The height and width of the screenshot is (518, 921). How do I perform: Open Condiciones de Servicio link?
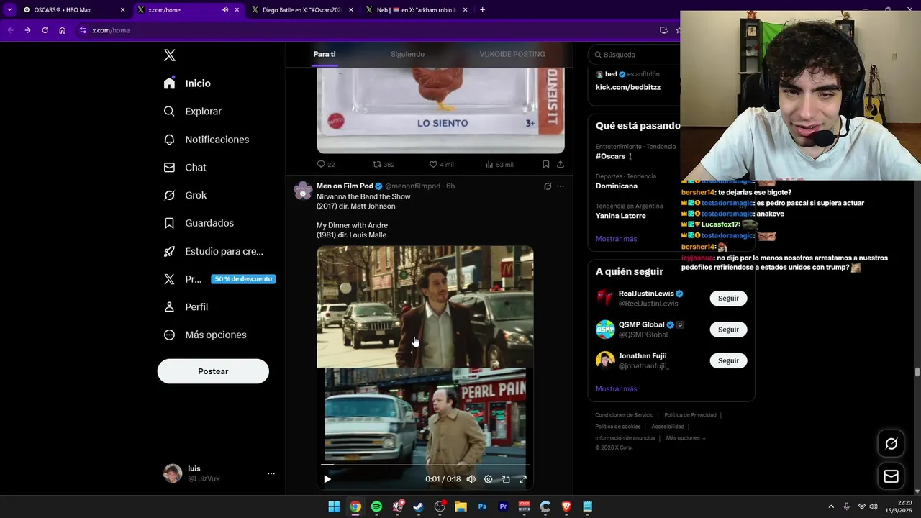point(625,415)
